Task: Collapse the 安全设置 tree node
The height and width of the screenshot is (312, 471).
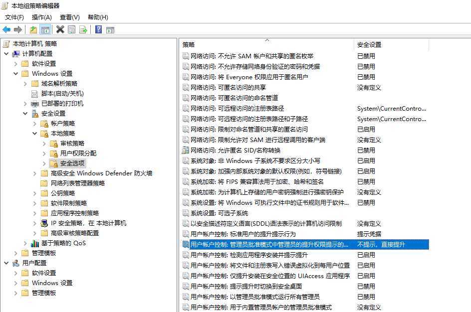Action: tap(25, 114)
